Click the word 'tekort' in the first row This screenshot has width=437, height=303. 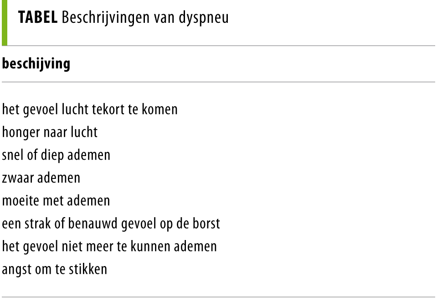click(114, 110)
